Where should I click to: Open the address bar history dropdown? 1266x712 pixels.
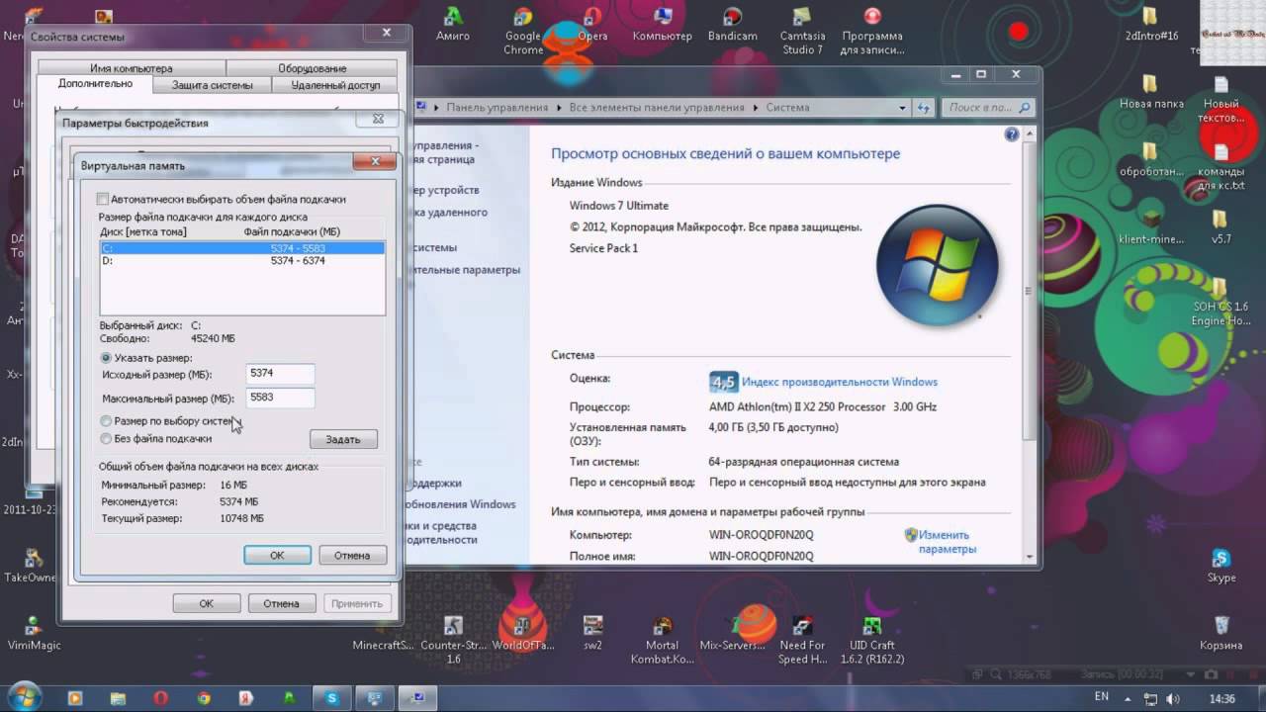pos(902,108)
